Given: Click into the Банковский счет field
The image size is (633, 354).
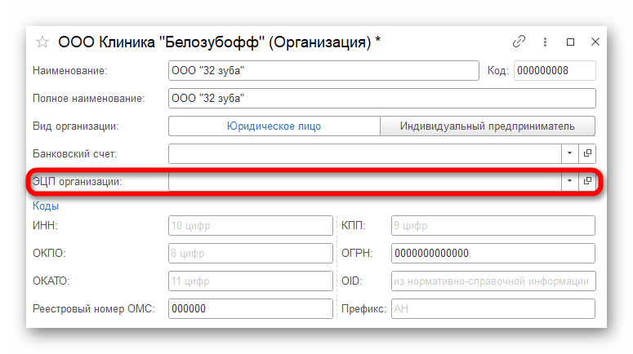Looking at the screenshot, I should tap(365, 153).
